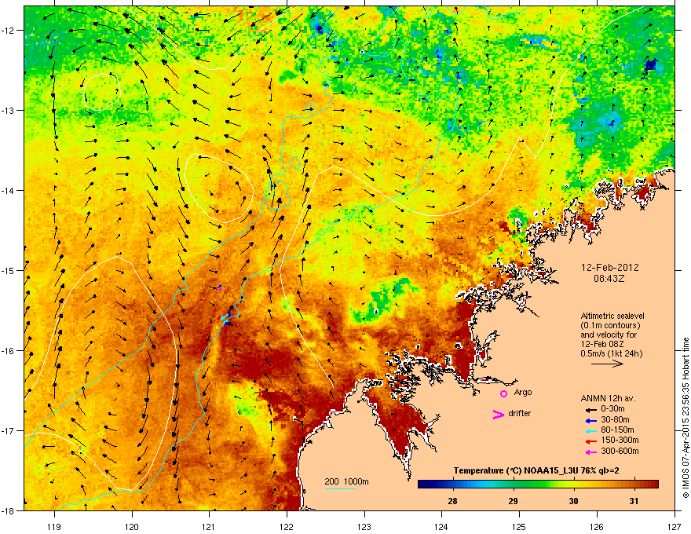Click the small cyan closed contour near 122.3E 13S

(x=310, y=107)
